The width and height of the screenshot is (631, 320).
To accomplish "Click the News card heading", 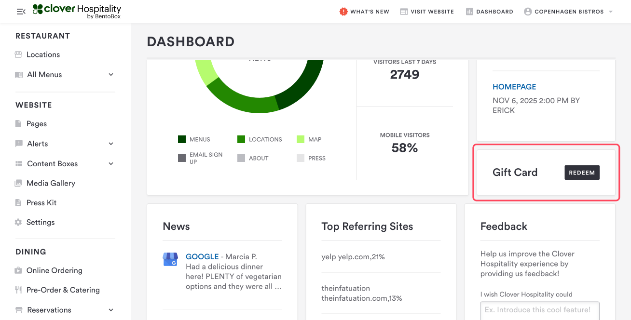I will point(177,227).
